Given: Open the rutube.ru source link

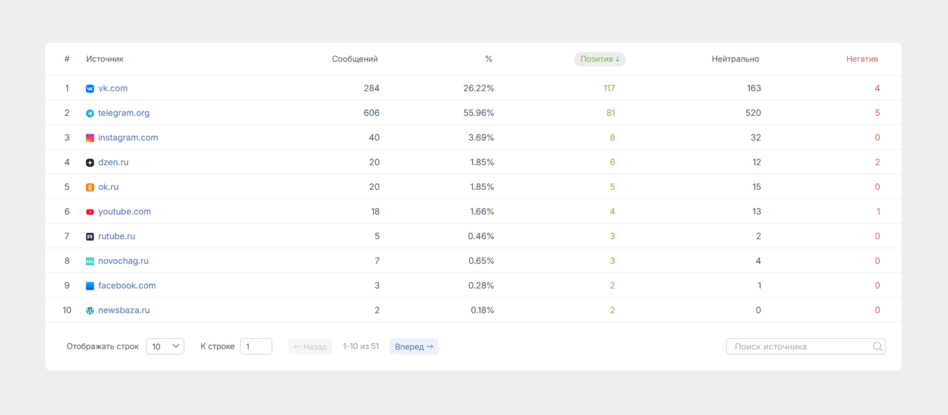Looking at the screenshot, I should (x=116, y=236).
